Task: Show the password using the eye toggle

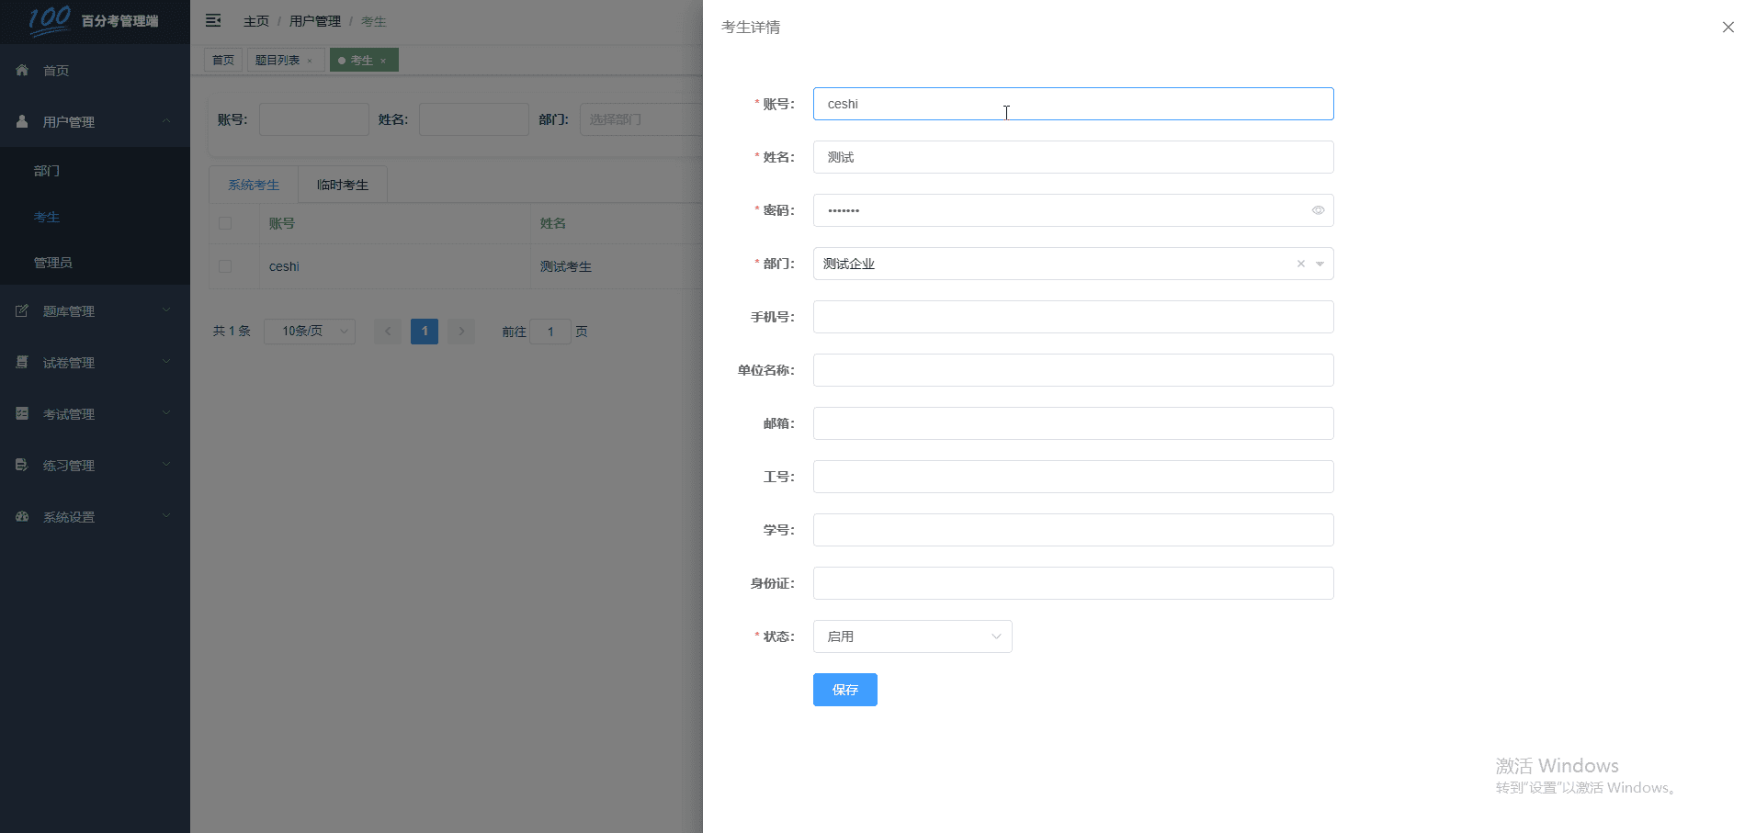Action: pos(1318,210)
